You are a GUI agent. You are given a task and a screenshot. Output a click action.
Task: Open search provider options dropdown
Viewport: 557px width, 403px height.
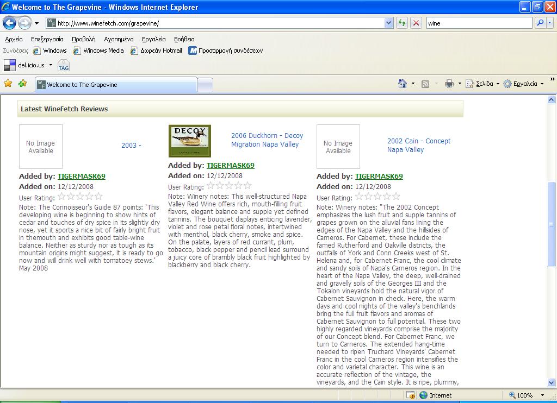click(x=549, y=23)
